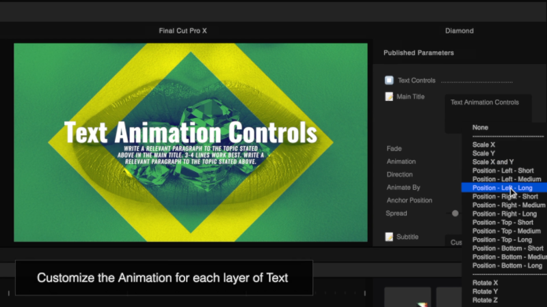Click the Anchor Position parameter label
Screen dimensions: 547x307
409,201
